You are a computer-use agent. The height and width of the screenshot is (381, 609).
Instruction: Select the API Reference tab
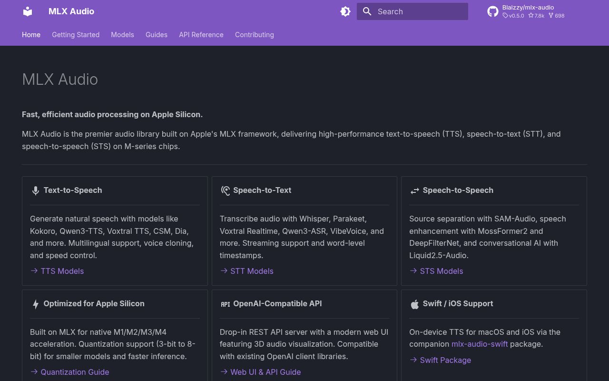[201, 35]
